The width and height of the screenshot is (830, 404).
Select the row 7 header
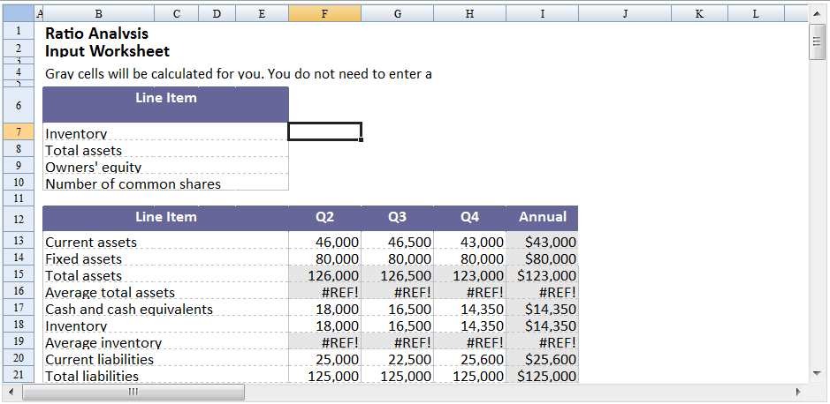coord(18,131)
